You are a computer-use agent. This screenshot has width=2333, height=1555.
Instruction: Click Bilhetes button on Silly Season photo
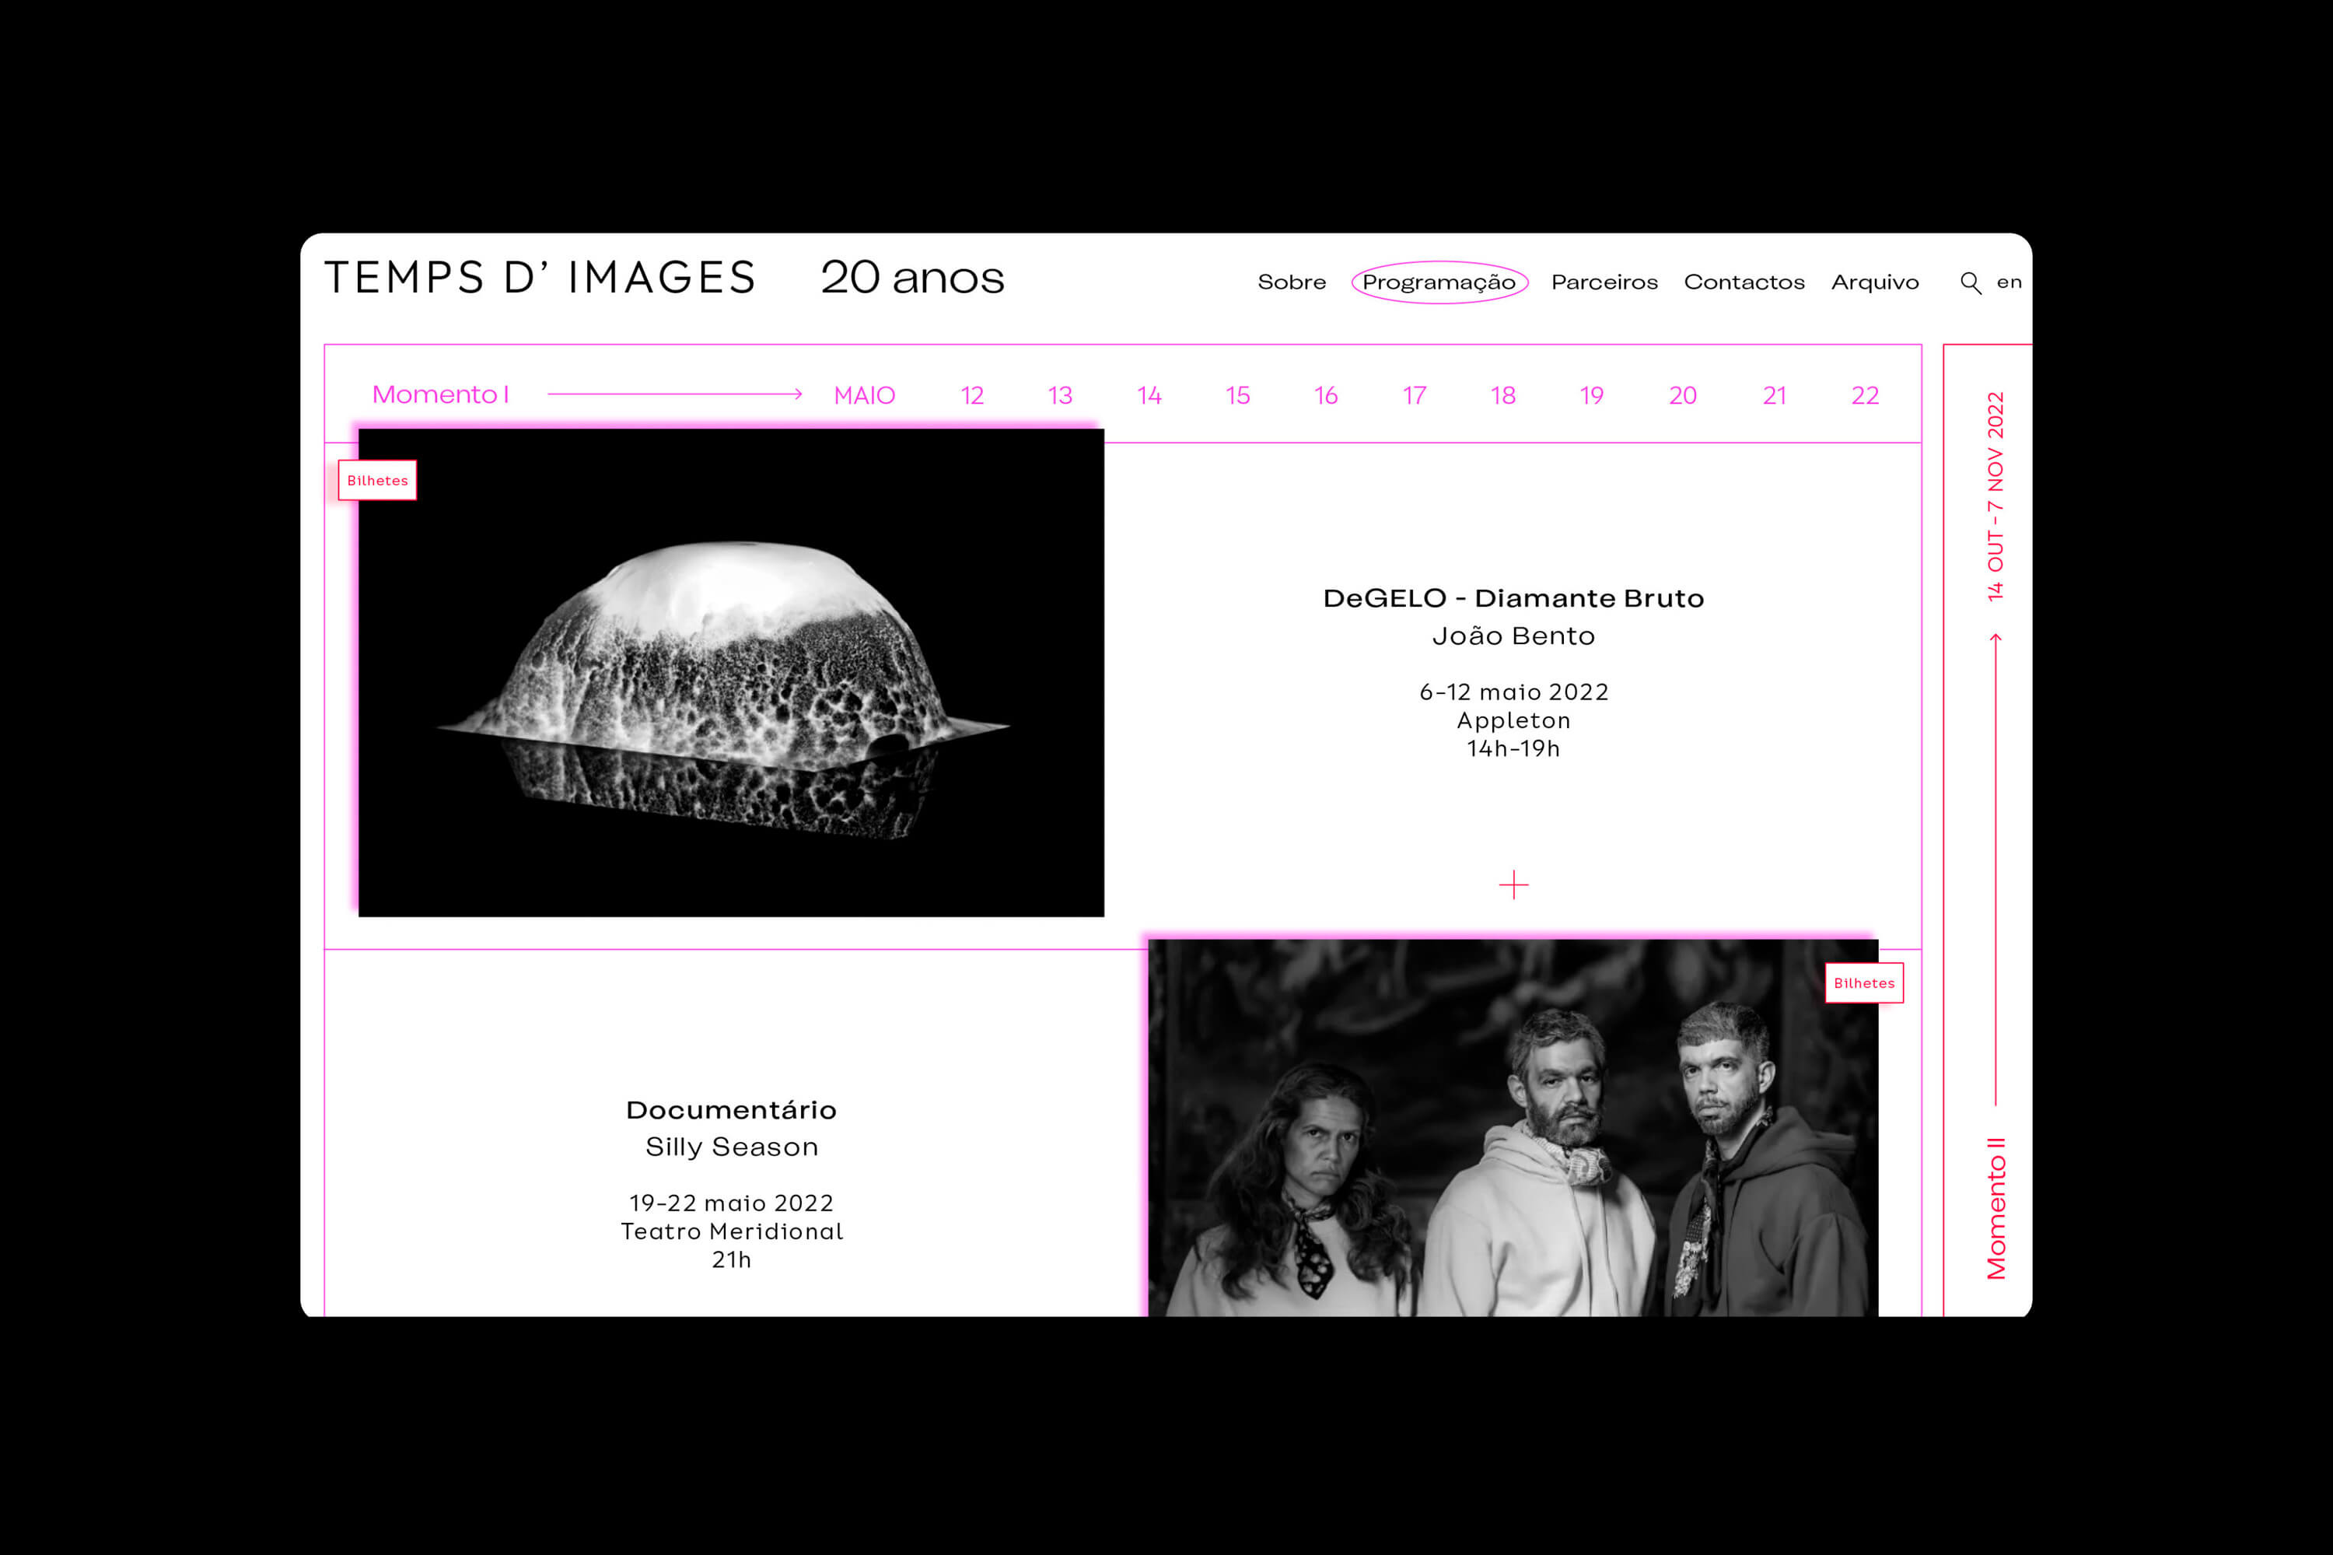coord(1863,982)
